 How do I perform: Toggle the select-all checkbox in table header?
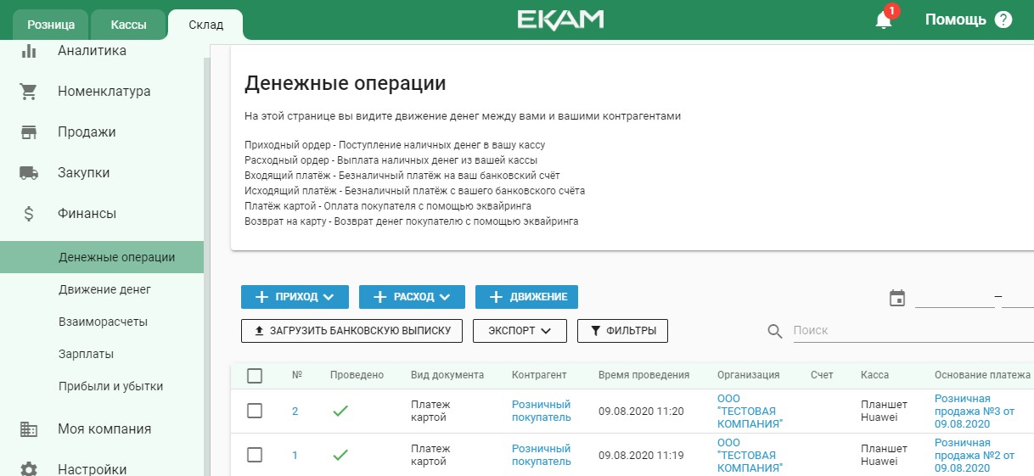tap(255, 376)
